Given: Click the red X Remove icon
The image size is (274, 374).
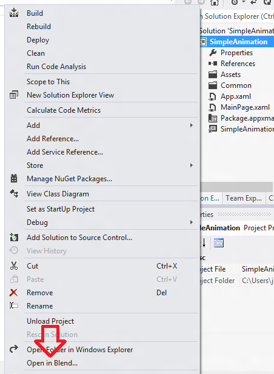Looking at the screenshot, I should [x=13, y=292].
